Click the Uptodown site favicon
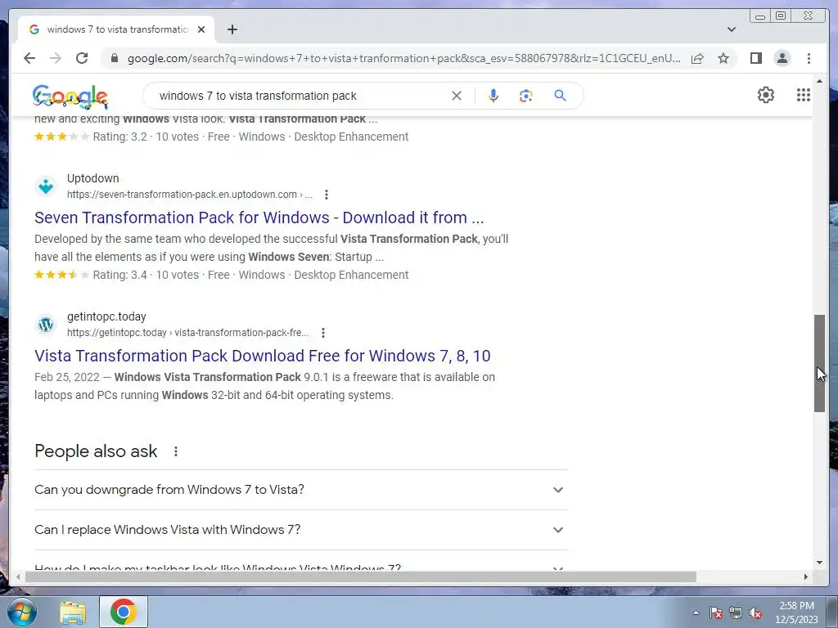The image size is (838, 628). pyautogui.click(x=46, y=186)
